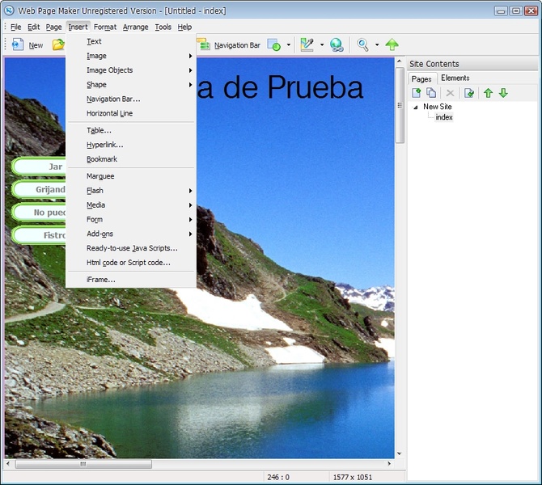The height and width of the screenshot is (485, 542).
Task: Click the Preview in browser globe icon
Action: [336, 45]
